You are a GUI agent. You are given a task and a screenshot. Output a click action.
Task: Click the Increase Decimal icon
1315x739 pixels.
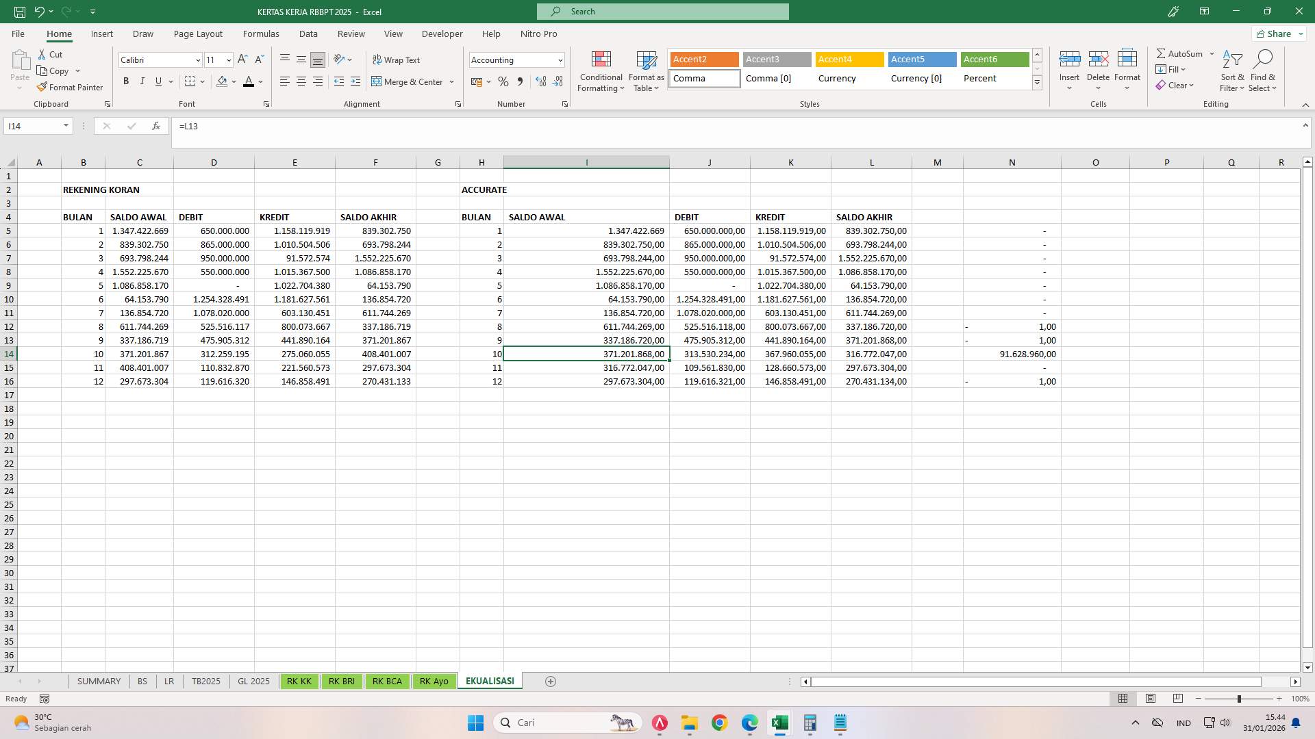541,81
